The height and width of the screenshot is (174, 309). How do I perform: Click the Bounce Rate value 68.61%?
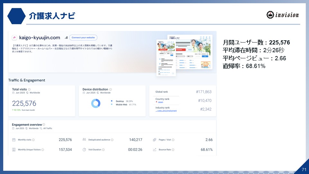coord(207,150)
